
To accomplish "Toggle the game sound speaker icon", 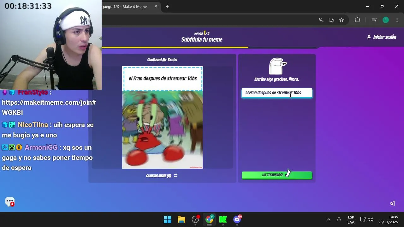I will [x=392, y=203].
